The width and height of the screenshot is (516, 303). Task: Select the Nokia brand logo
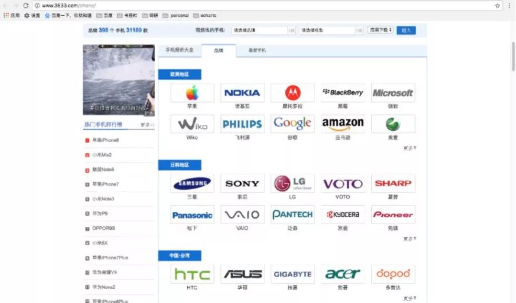(242, 93)
